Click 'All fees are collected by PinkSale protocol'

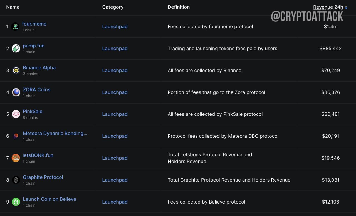(x=215, y=114)
